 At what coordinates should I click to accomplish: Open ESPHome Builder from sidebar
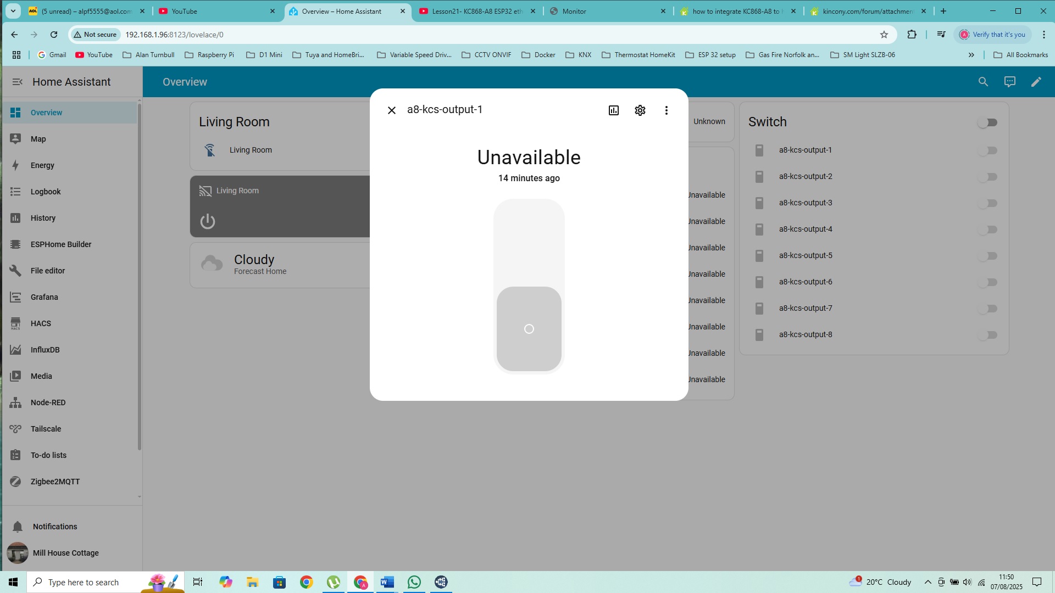tap(60, 244)
